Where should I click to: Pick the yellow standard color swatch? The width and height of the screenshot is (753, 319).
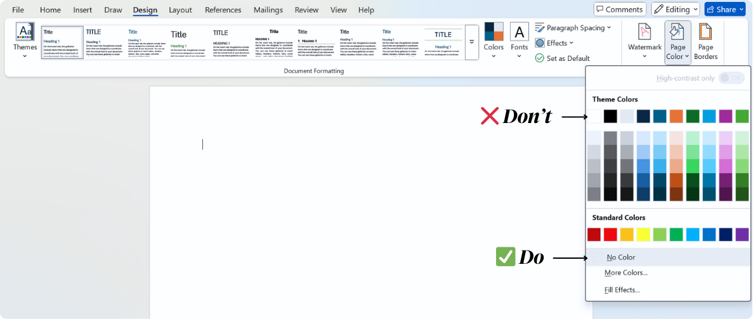point(643,235)
